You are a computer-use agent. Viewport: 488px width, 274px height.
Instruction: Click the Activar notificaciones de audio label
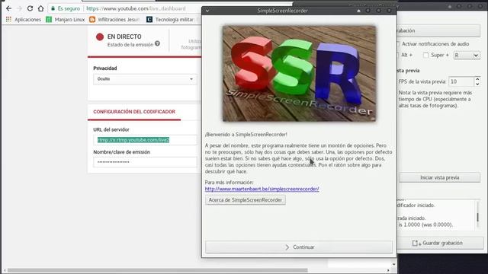[435, 44]
